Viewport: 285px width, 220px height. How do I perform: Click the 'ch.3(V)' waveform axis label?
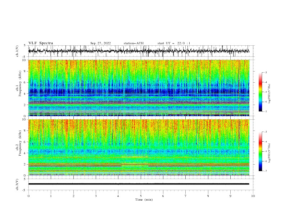[17, 184]
